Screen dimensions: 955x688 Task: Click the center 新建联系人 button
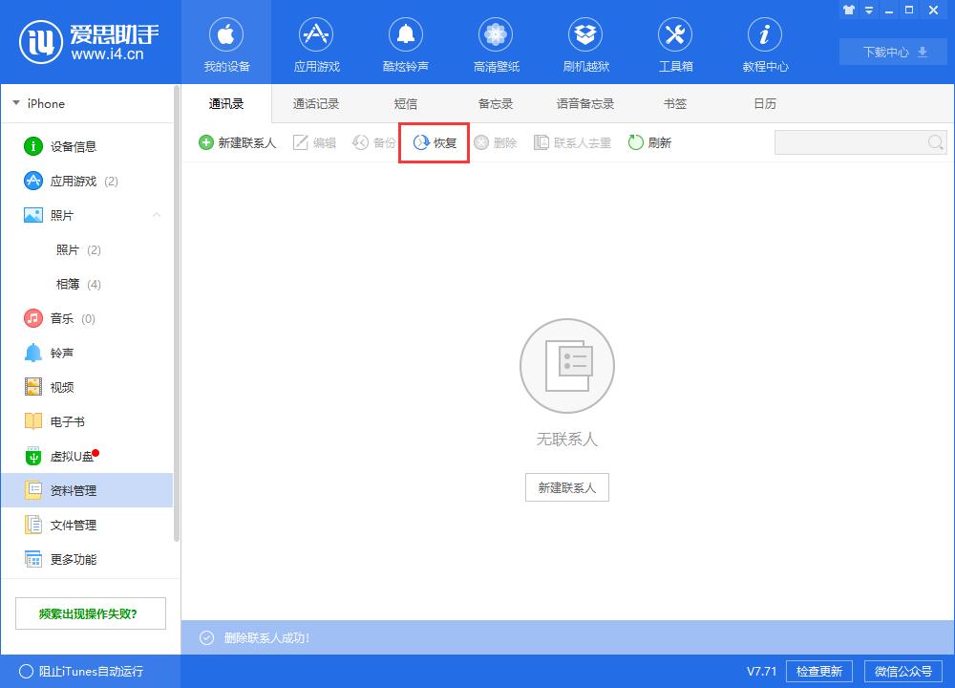[x=566, y=487]
